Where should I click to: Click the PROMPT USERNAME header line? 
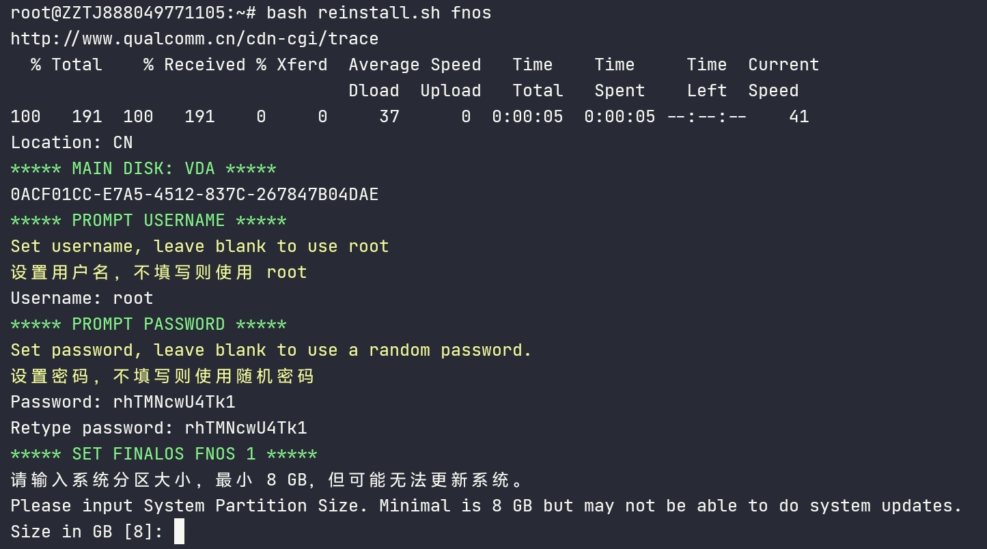click(x=149, y=221)
